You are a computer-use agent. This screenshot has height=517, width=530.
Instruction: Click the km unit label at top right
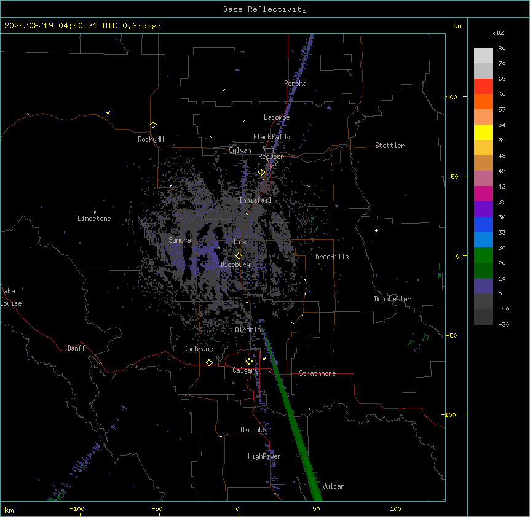tap(457, 26)
